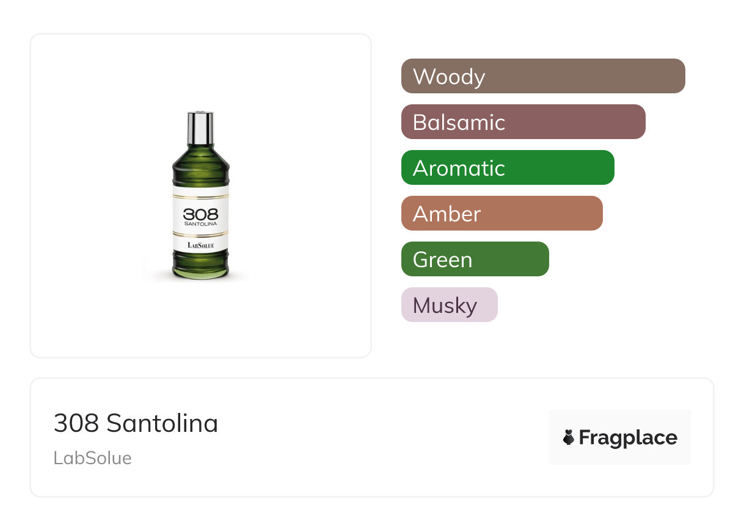744x527 pixels.
Task: Open the 308 Santolina title link
Action: point(136,423)
